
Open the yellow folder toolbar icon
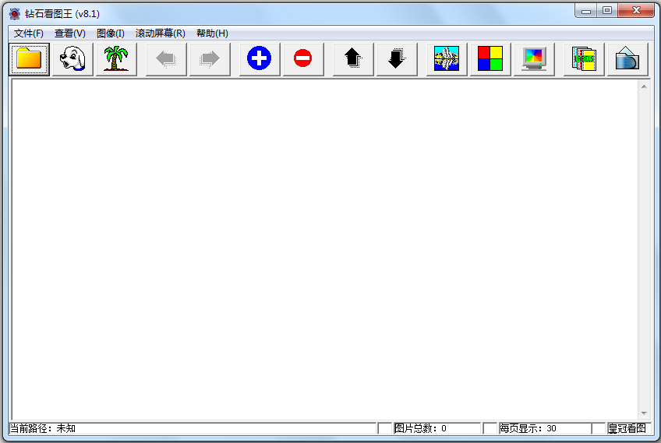29,59
